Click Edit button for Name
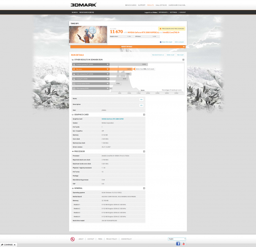Screen dimensions: 256x247 [141, 100]
